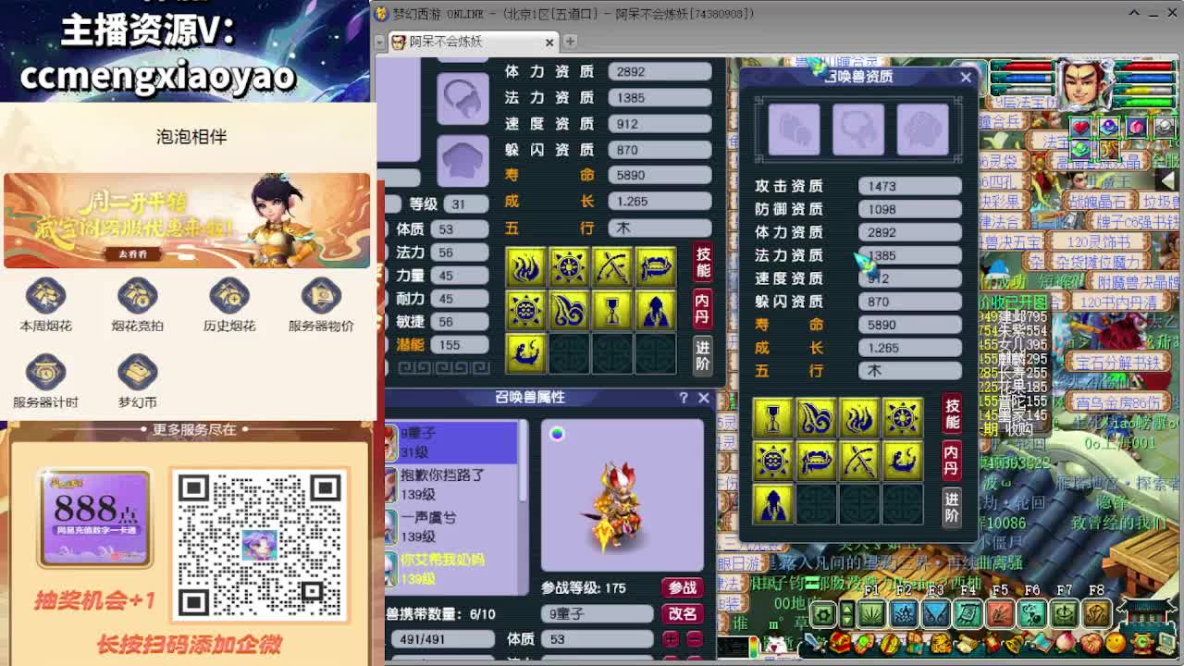The width and height of the screenshot is (1184, 666).
Task: Select pet 你艾希我奶吗 in the list
Action: coord(451,568)
